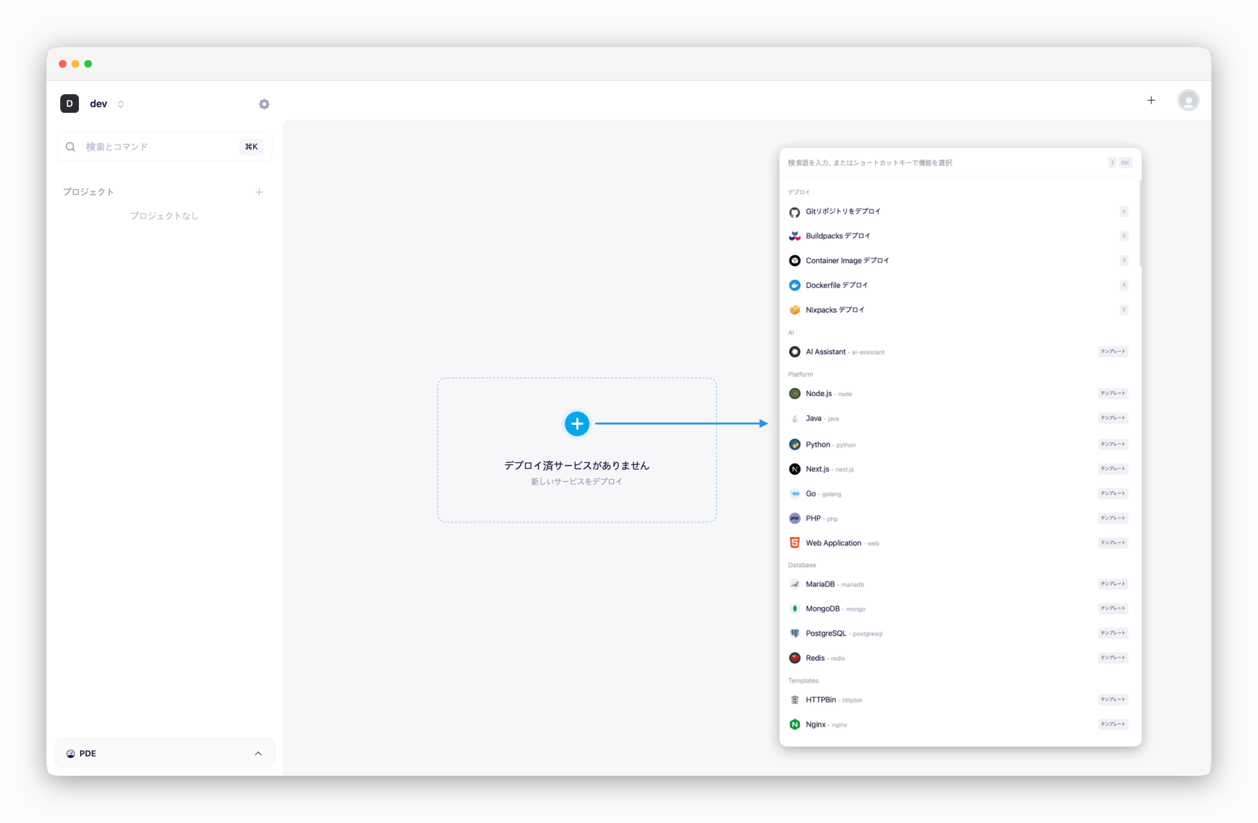Click the Go gopher icon
Image resolution: width=1258 pixels, height=823 pixels.
point(795,494)
